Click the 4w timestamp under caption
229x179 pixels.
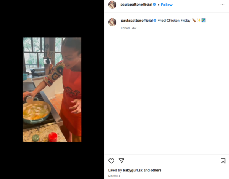point(134,28)
